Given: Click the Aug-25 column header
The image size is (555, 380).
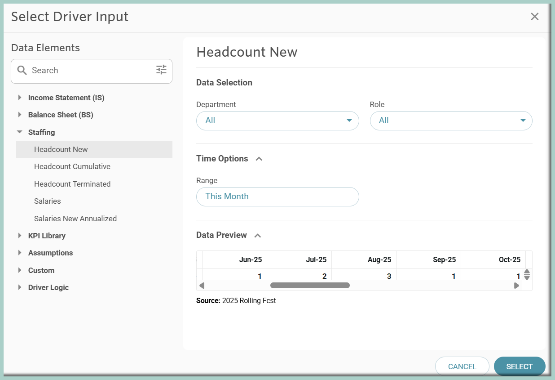Looking at the screenshot, I should pyautogui.click(x=364, y=259).
